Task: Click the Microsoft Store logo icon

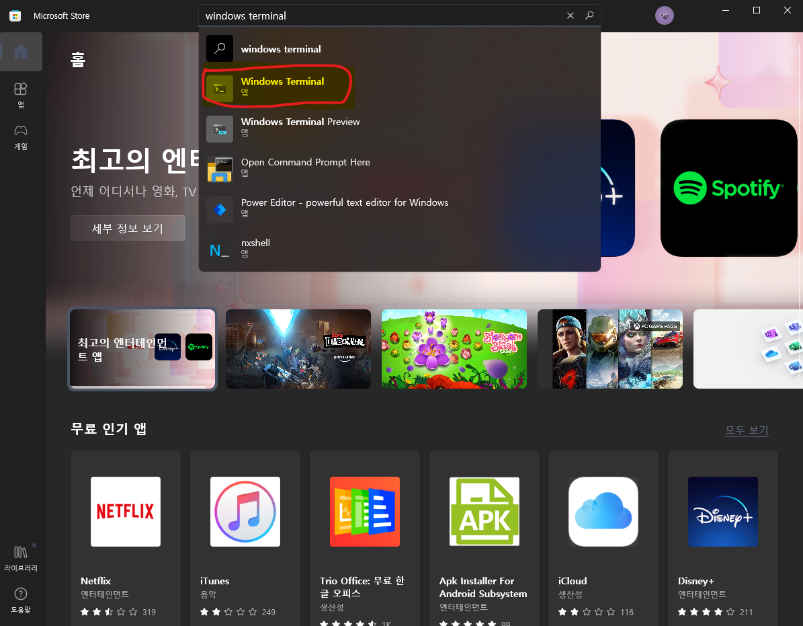Action: 15,16
